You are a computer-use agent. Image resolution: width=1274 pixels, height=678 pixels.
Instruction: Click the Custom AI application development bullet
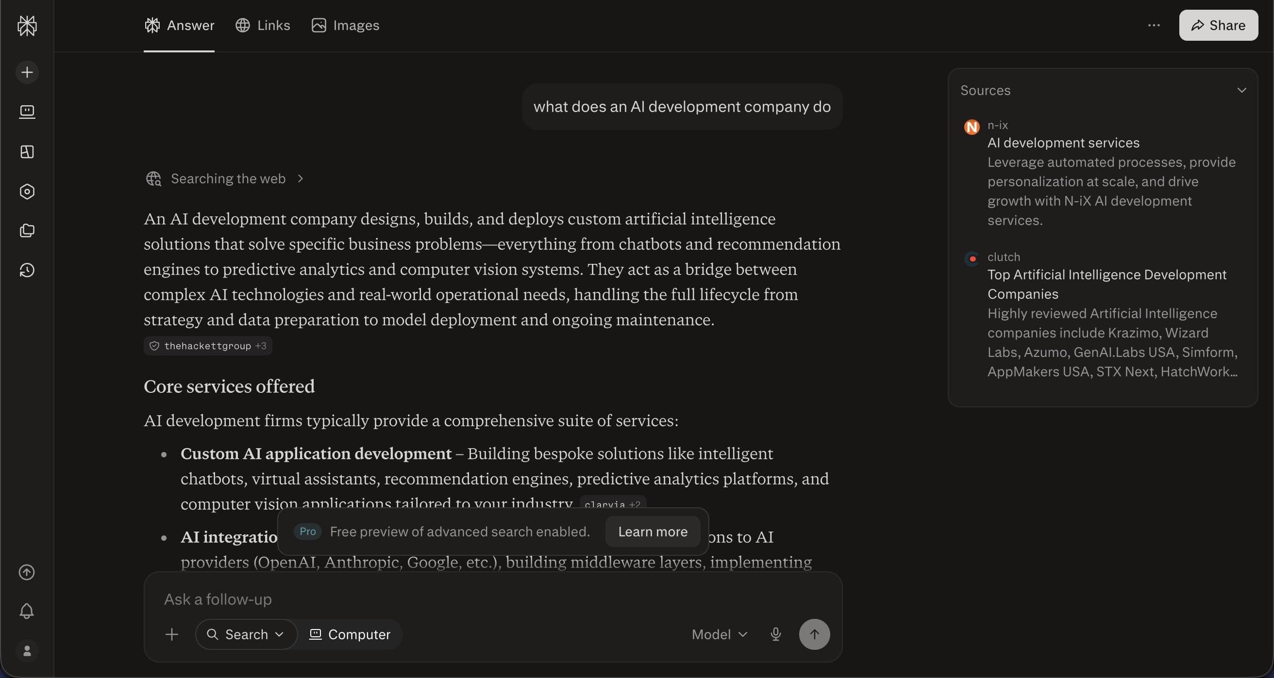(x=316, y=453)
